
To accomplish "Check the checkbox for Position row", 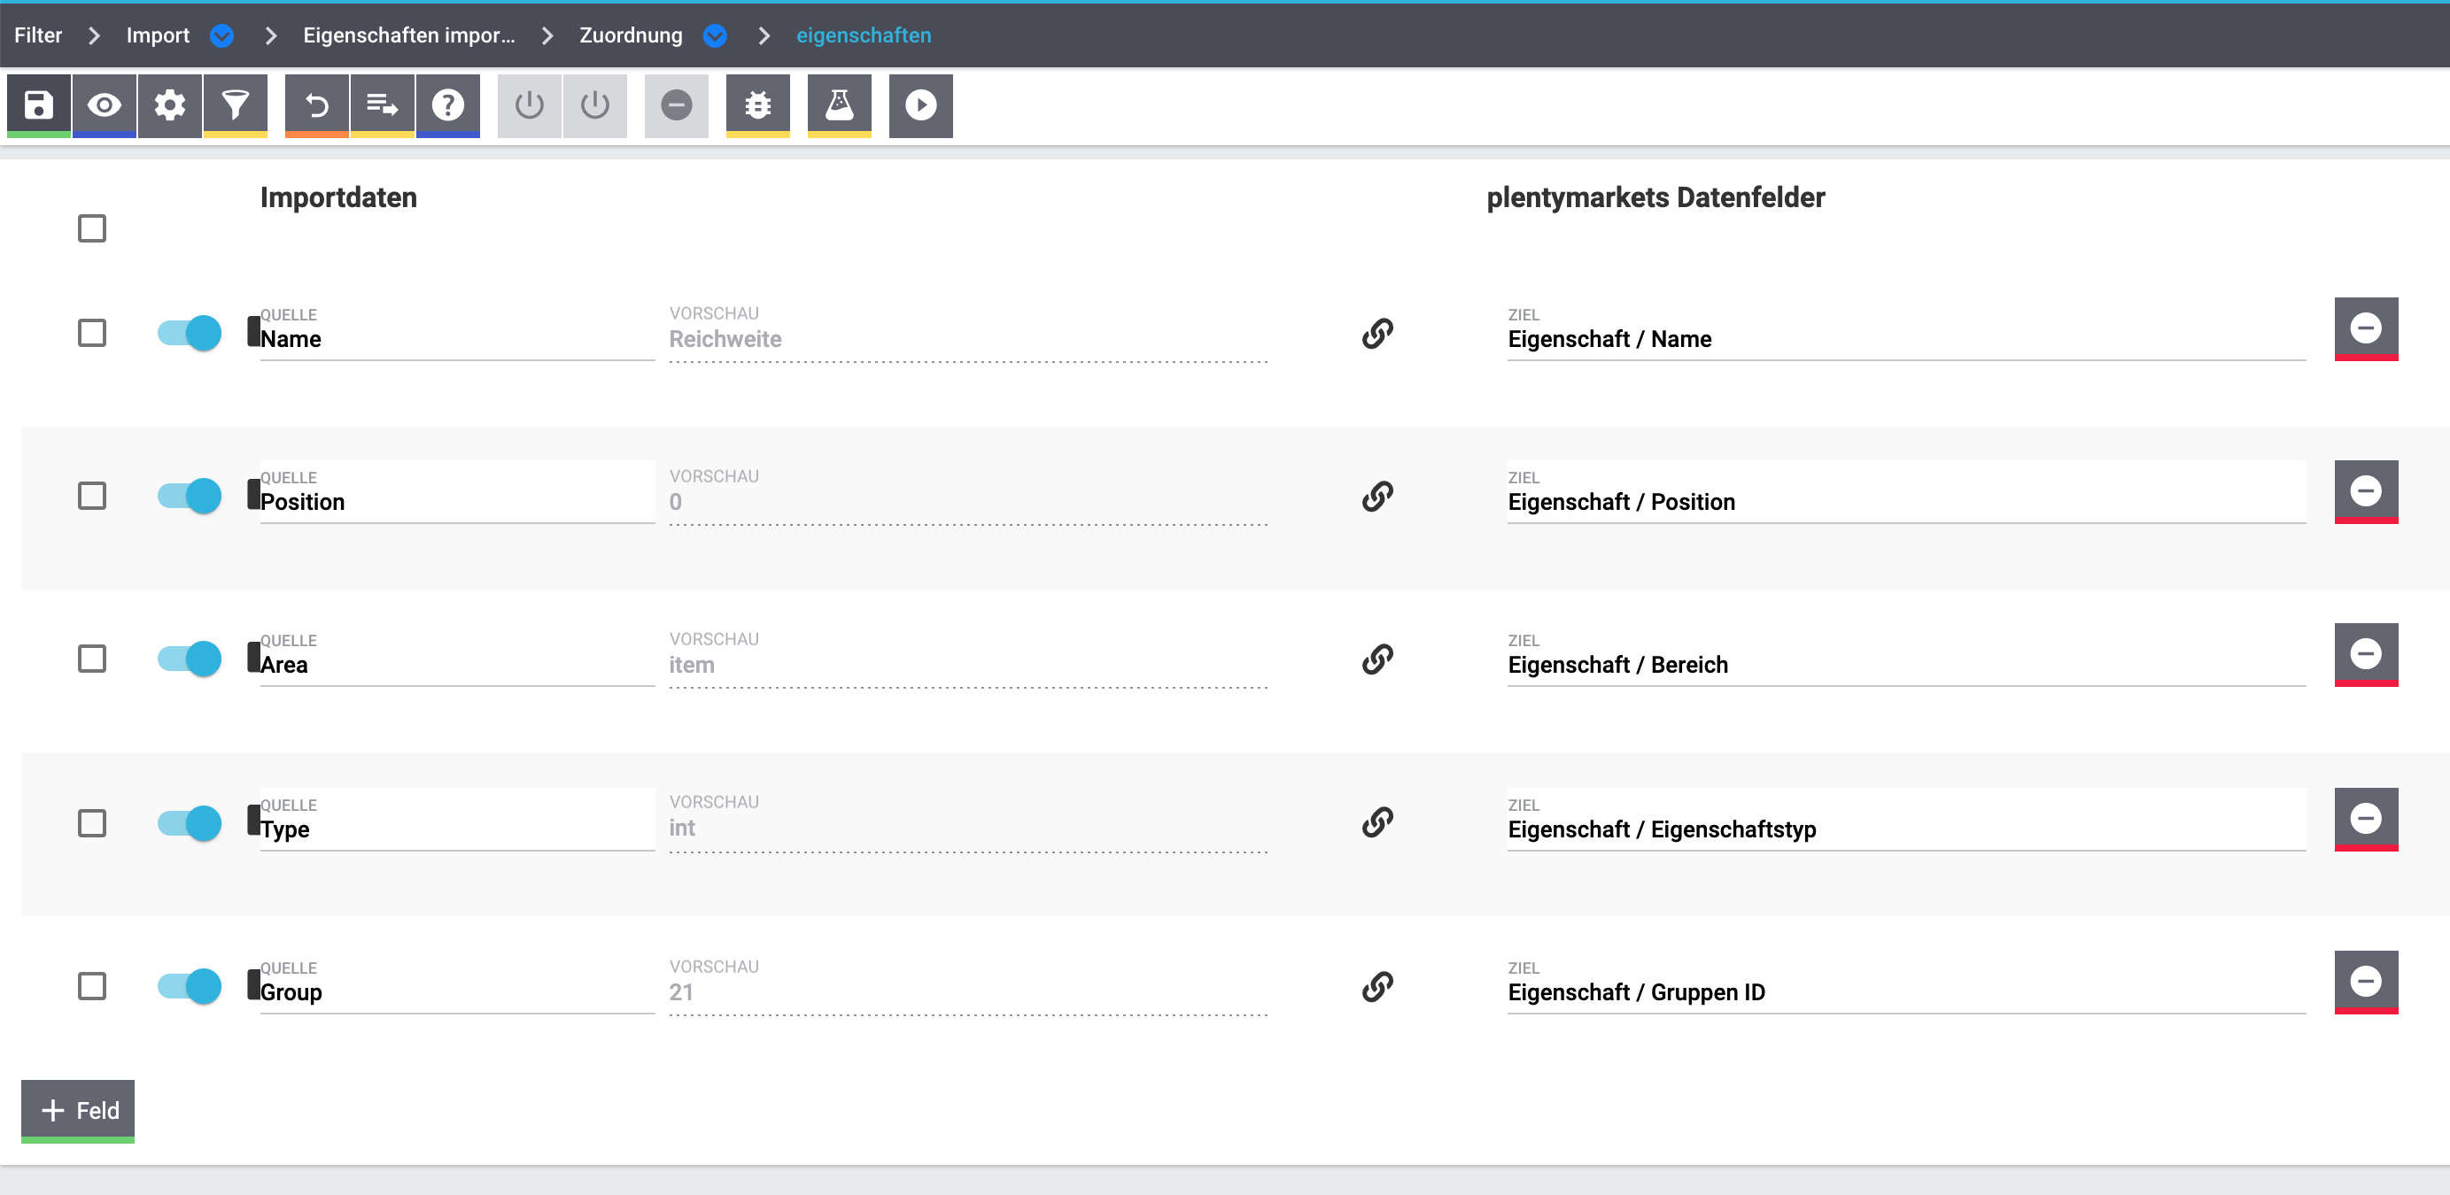I will [92, 496].
